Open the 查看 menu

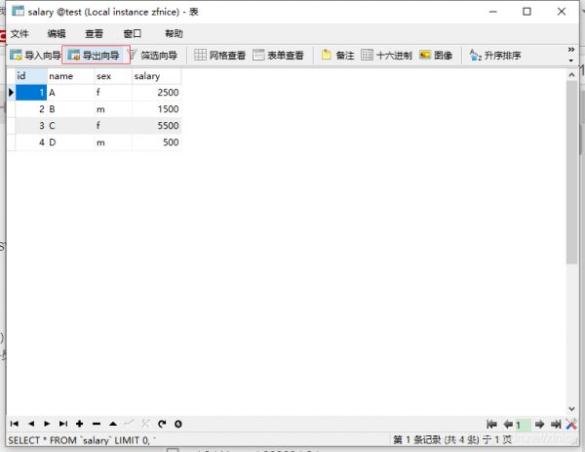pos(94,33)
